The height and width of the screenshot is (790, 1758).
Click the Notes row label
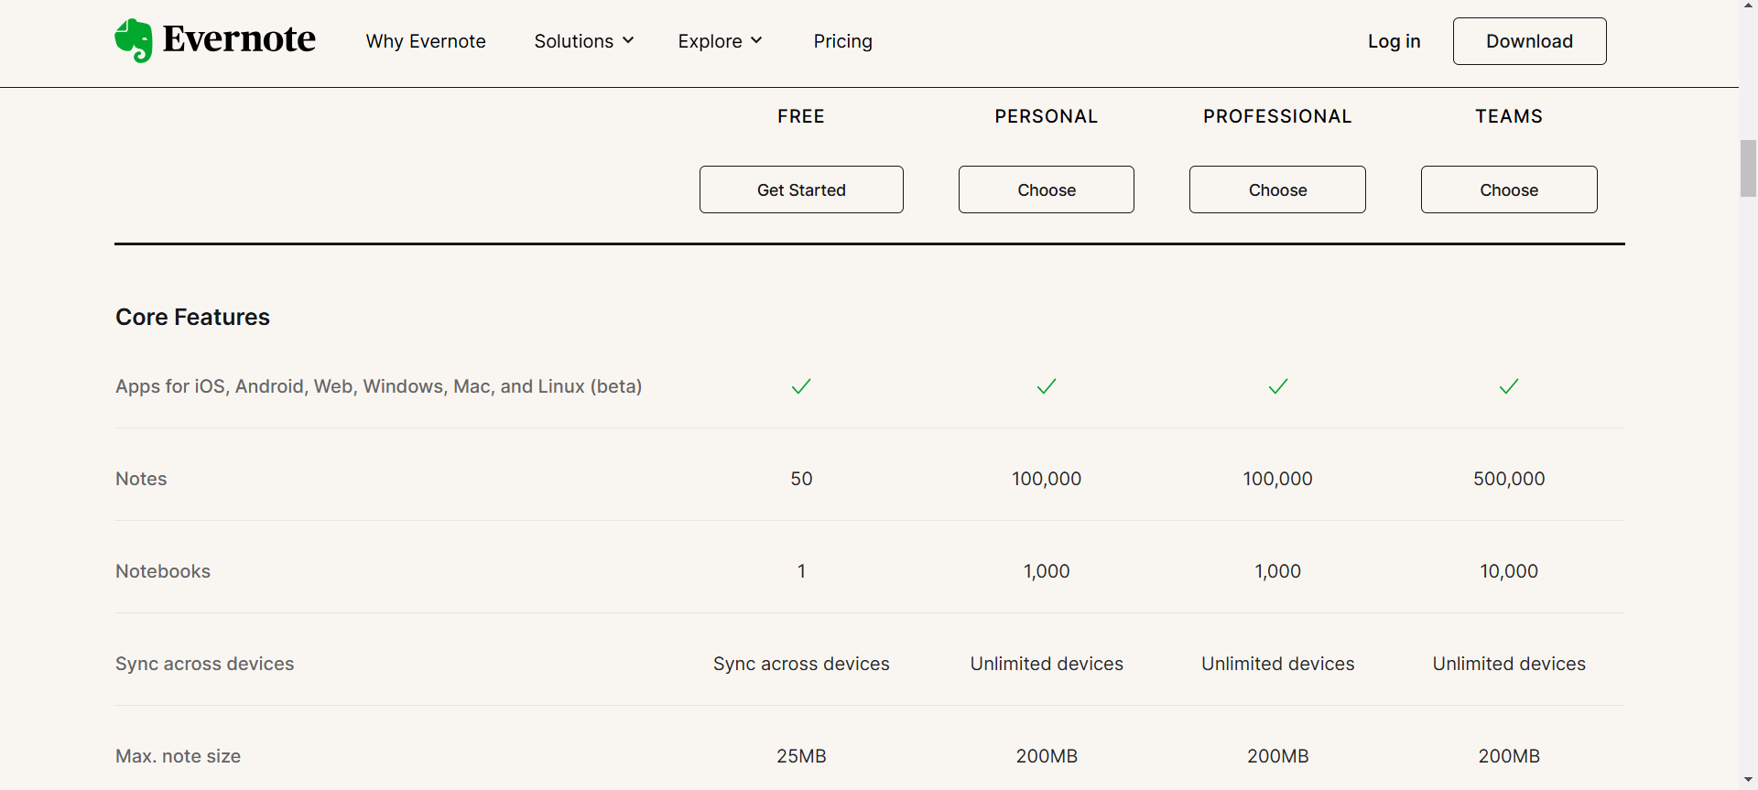[141, 479]
